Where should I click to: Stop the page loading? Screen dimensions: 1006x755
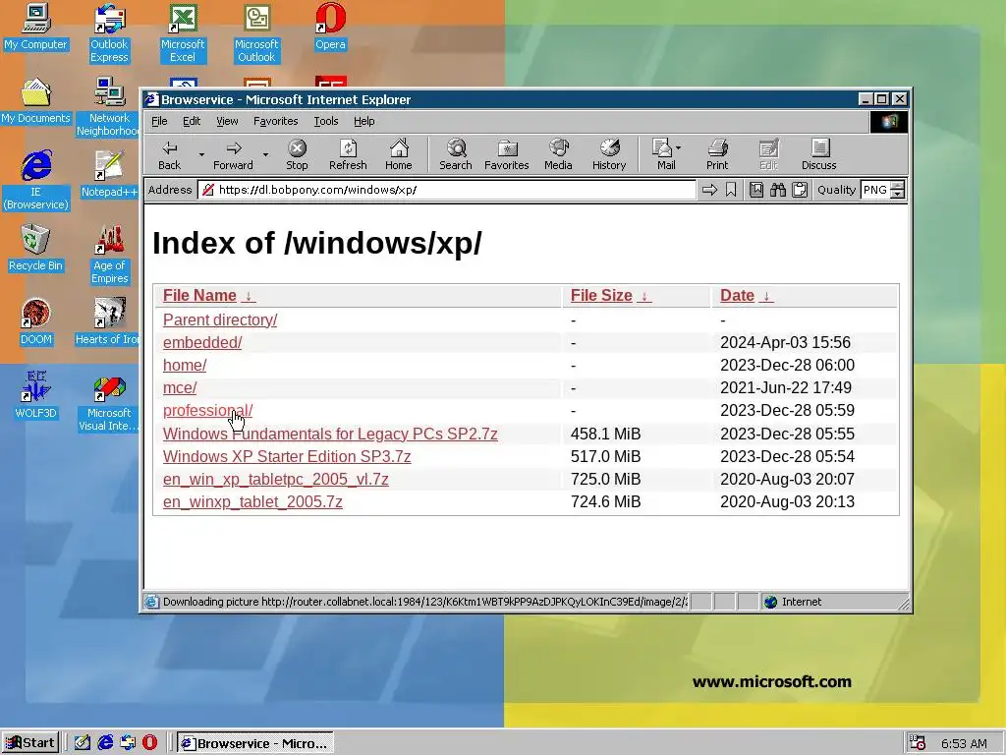pos(297,154)
